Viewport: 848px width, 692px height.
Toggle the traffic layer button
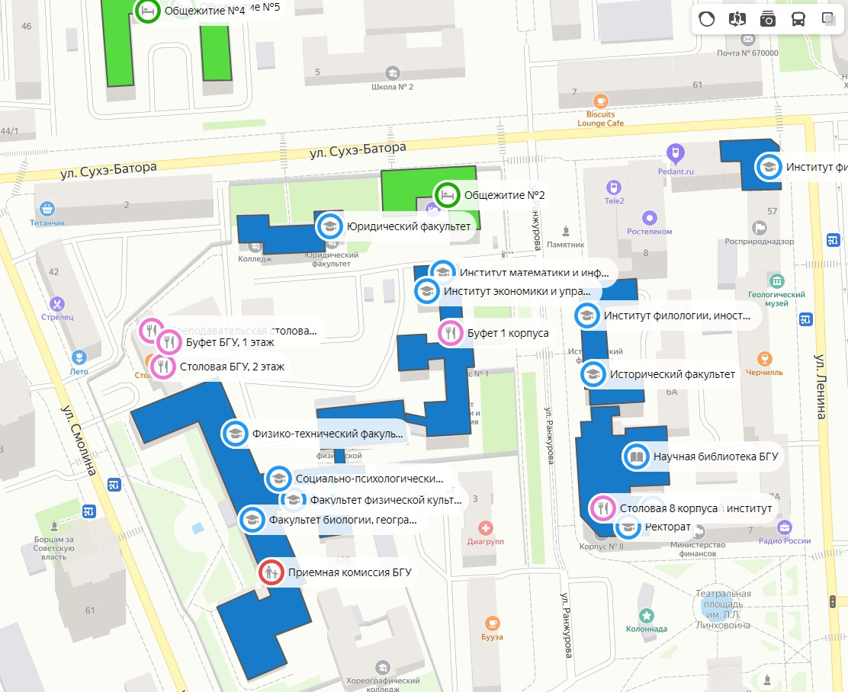[707, 19]
